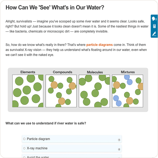This screenshot has width=158, height=158.
Task: Click the Elements label above diagram
Action: point(28,72)
